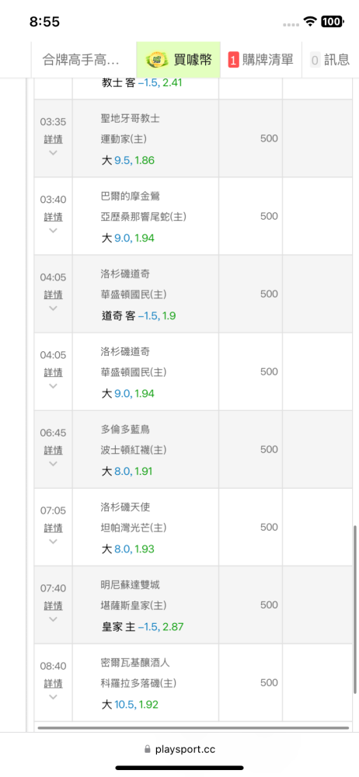This screenshot has height=777, width=359.
Task: Open the 購牌清單 tab
Action: click(261, 60)
